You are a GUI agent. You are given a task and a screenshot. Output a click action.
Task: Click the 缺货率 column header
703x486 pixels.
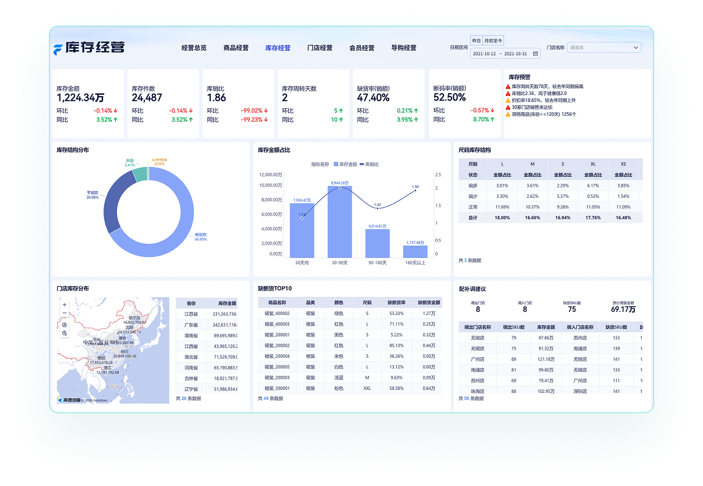point(396,303)
